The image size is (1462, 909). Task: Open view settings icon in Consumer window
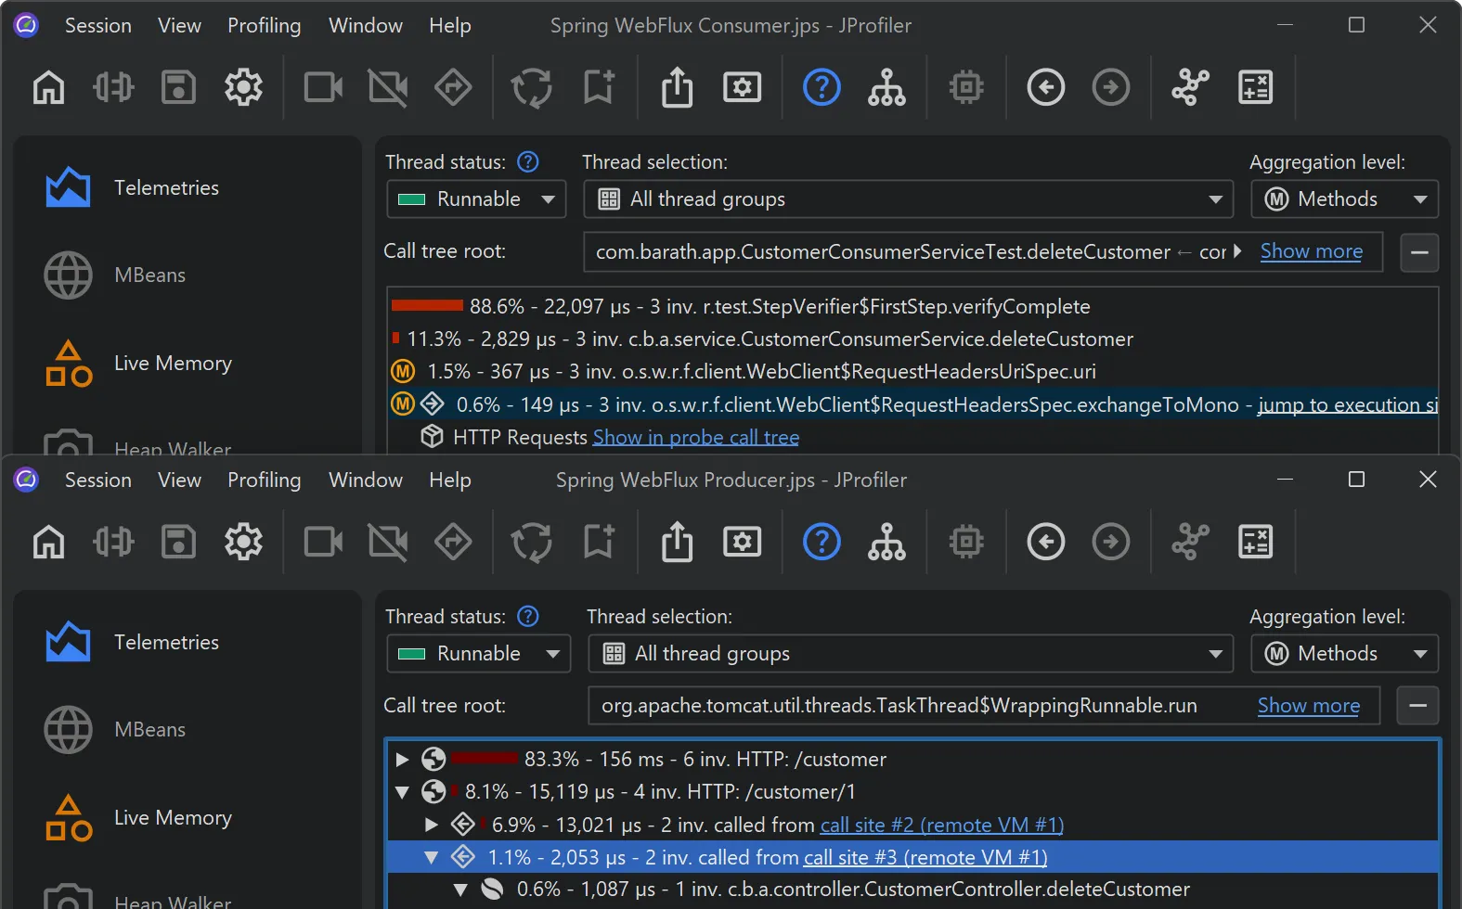[743, 88]
